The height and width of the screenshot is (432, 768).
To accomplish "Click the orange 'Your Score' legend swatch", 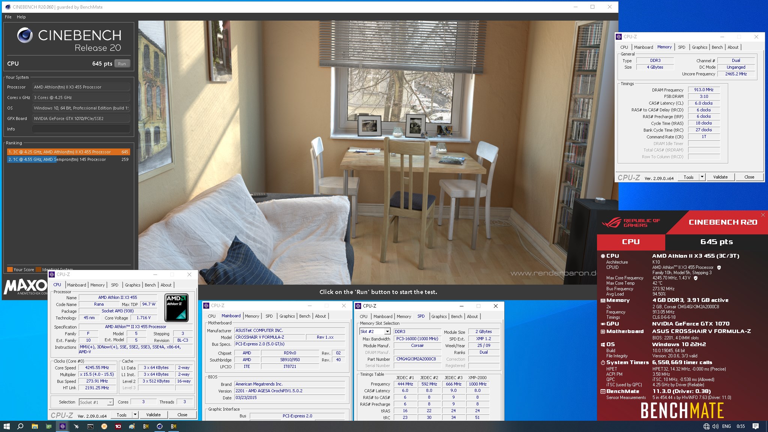I will tap(10, 269).
